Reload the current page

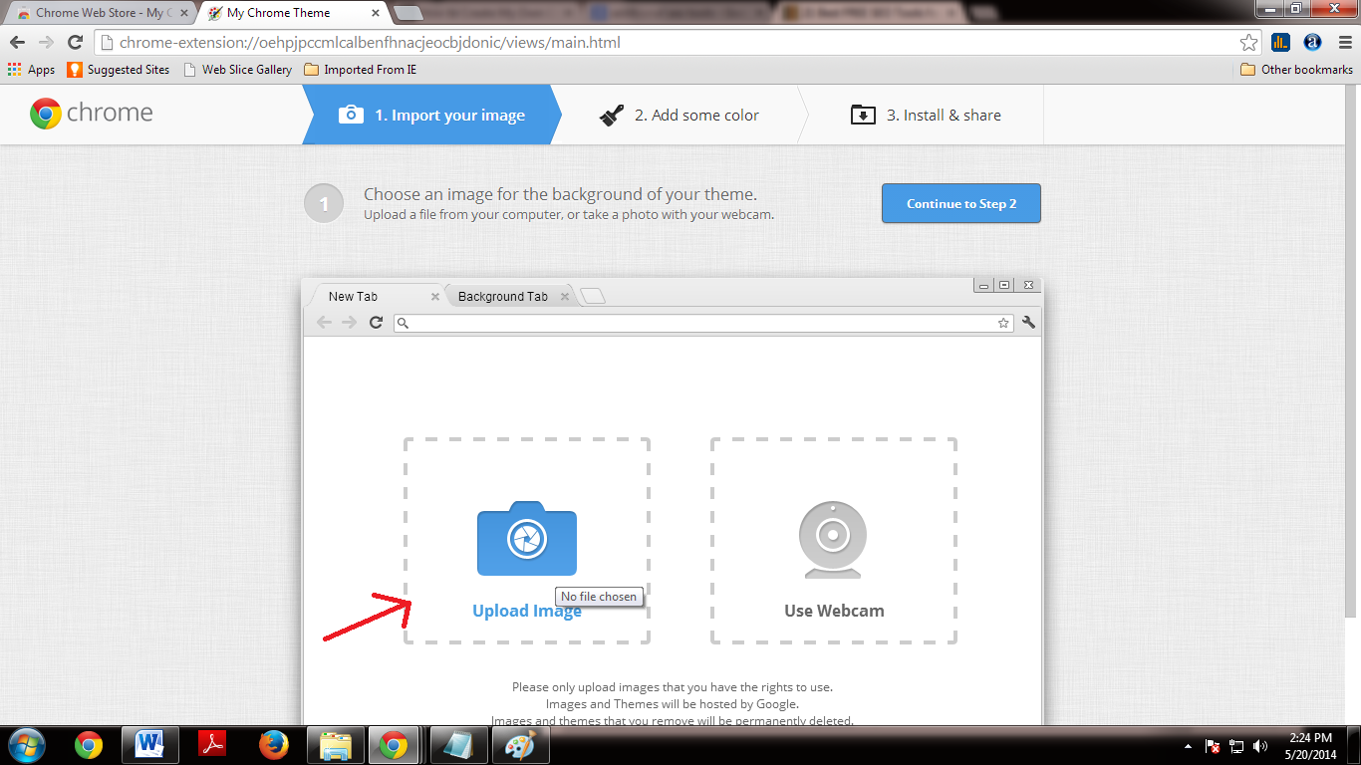(75, 43)
